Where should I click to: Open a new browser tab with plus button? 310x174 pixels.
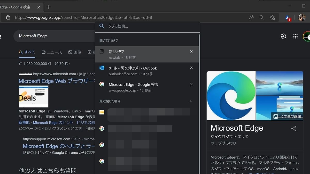click(49, 7)
